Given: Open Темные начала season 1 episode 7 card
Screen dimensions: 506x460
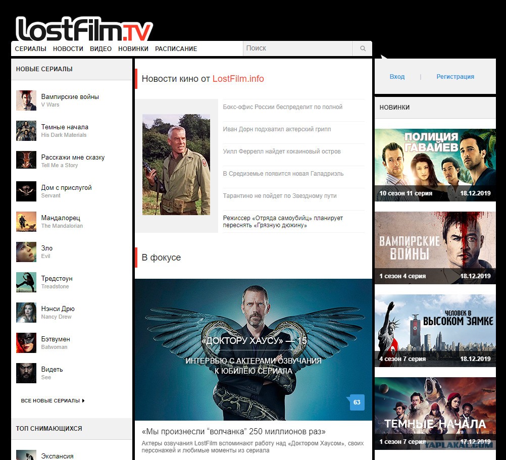Looking at the screenshot, I should pos(435,414).
